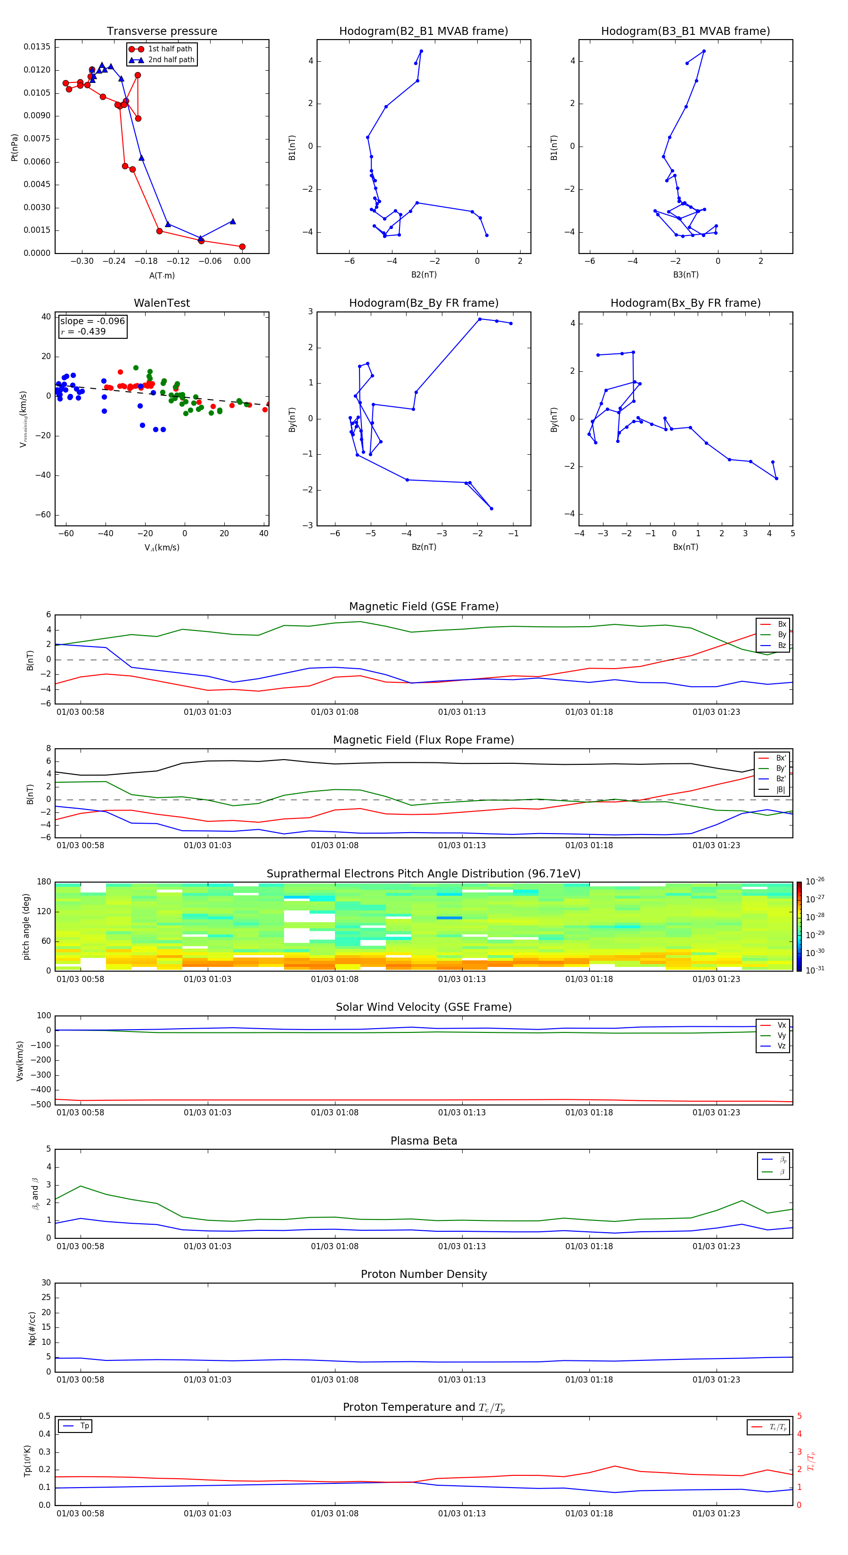This screenshot has height=1555, width=848.
Task: Select the "Bx(nT)" x-axis label
Action: pyautogui.click(x=685, y=547)
